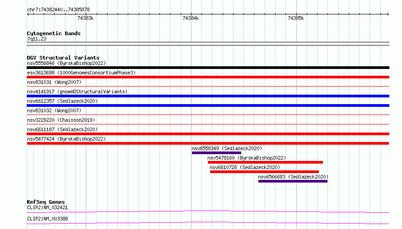Click the RefSeq Genes track heading

coord(46,202)
